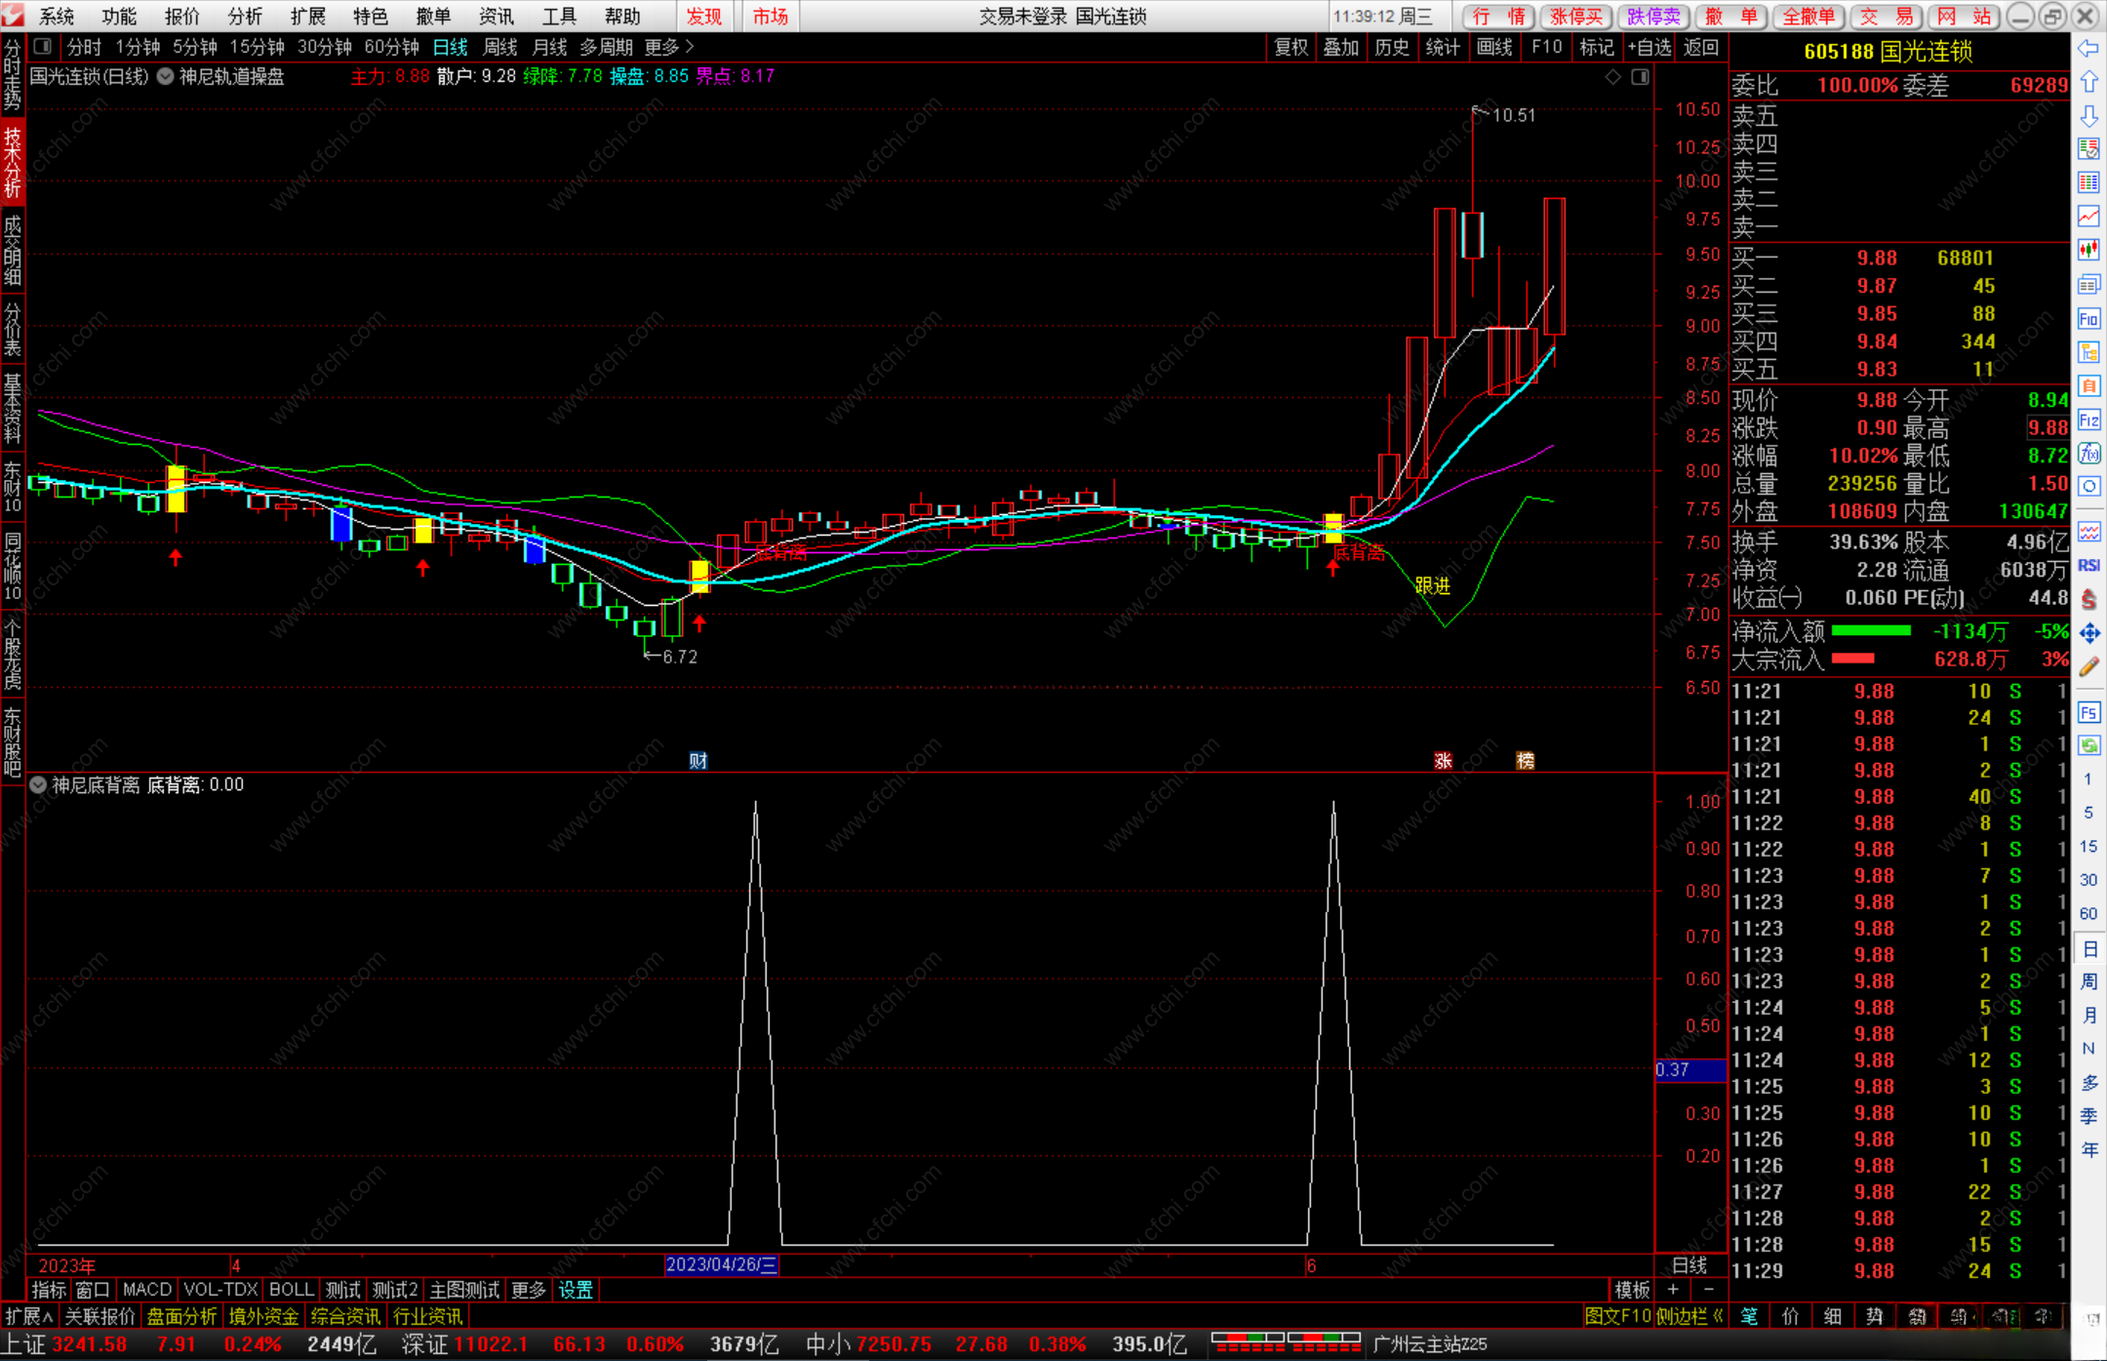Click the F12 trading icon in sidebar
Screen dimensions: 2107x1361
[x=2088, y=420]
